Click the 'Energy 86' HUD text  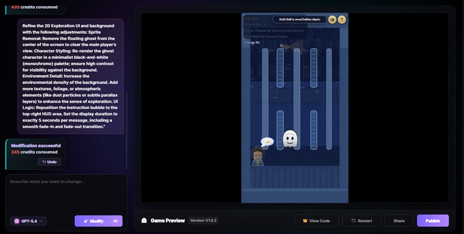252,43
